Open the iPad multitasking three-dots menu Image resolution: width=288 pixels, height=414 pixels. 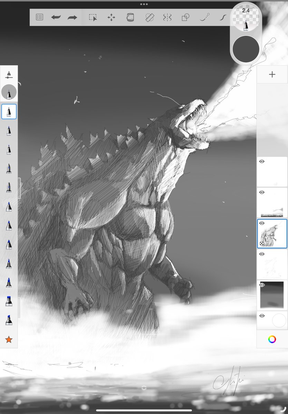(x=144, y=4)
